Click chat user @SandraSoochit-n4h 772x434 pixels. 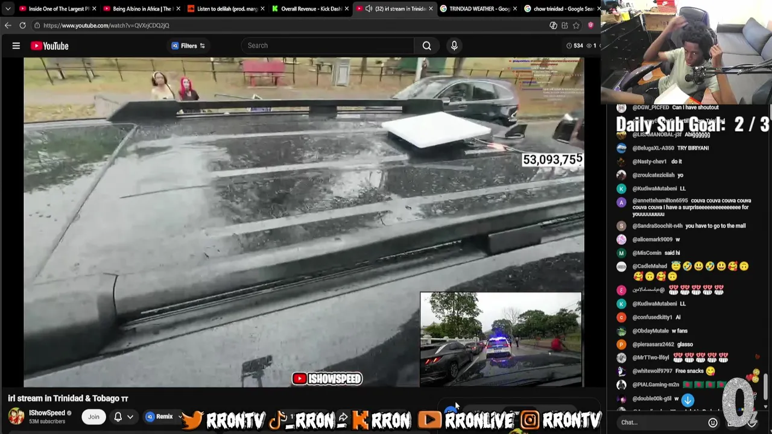657,226
